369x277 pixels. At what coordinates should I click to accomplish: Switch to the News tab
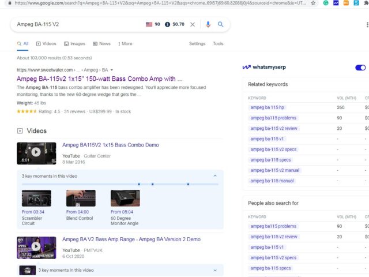(x=101, y=44)
